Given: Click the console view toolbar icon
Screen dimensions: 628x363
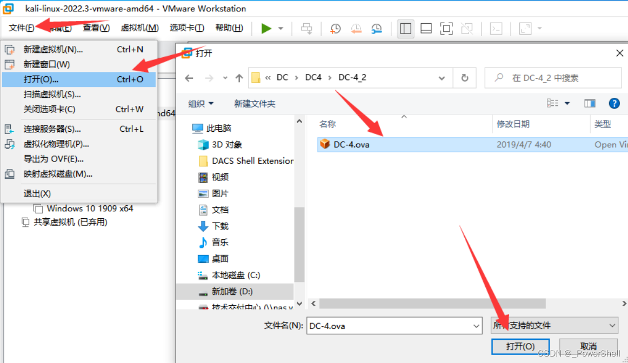Looking at the screenshot, I should point(496,29).
